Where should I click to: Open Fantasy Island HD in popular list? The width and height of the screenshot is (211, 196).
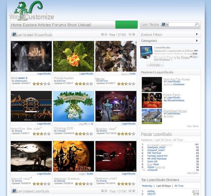pos(157,156)
